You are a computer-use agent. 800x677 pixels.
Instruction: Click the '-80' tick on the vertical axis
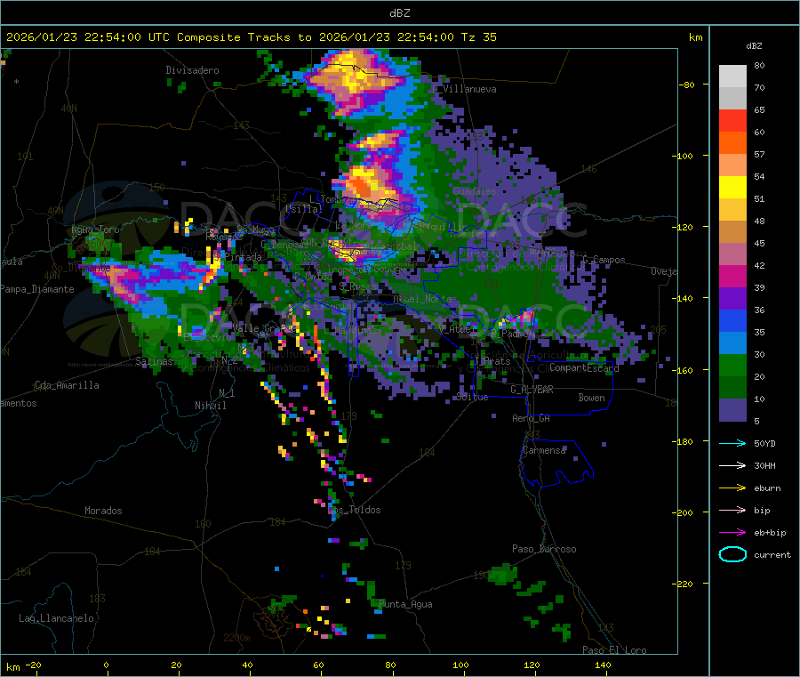click(x=686, y=85)
